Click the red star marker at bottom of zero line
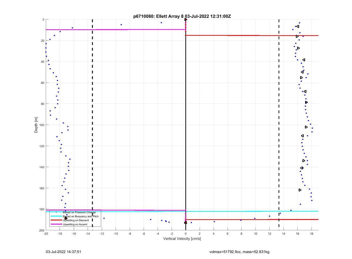The height and width of the screenshot is (259, 352). 185,223
